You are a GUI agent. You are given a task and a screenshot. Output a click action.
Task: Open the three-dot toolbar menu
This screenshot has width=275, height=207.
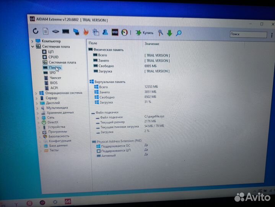coord(272,35)
